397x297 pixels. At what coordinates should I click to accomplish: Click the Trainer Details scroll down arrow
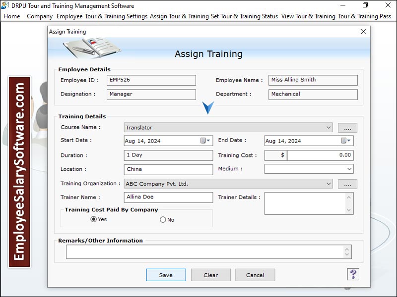(x=349, y=210)
